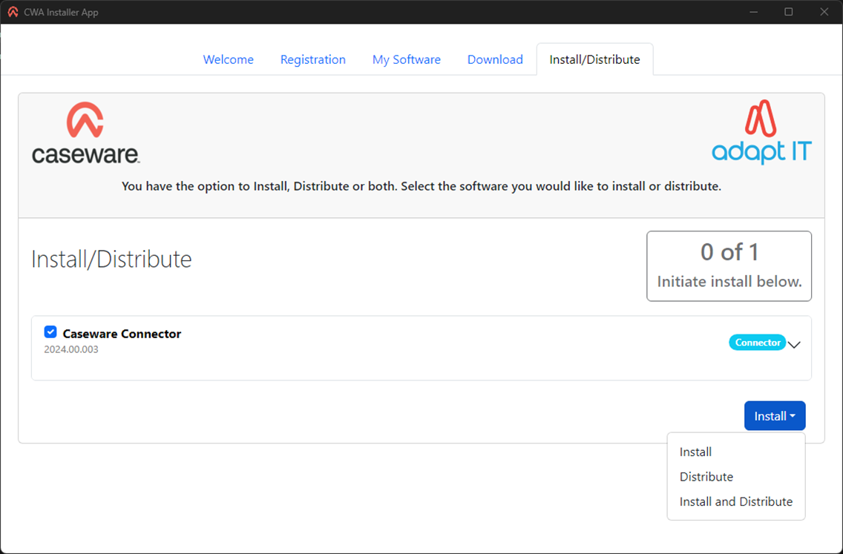This screenshot has width=843, height=554.
Task: Toggle the blue Install dropdown button
Action: tap(774, 416)
